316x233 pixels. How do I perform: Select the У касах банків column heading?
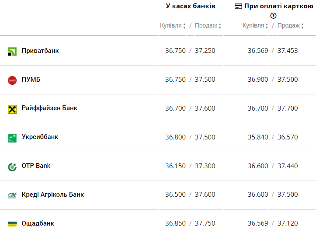191,6
